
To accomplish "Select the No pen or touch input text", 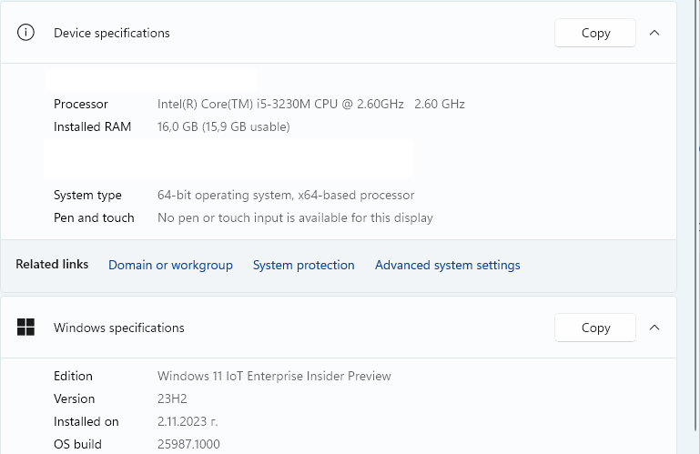I will pyautogui.click(x=295, y=217).
